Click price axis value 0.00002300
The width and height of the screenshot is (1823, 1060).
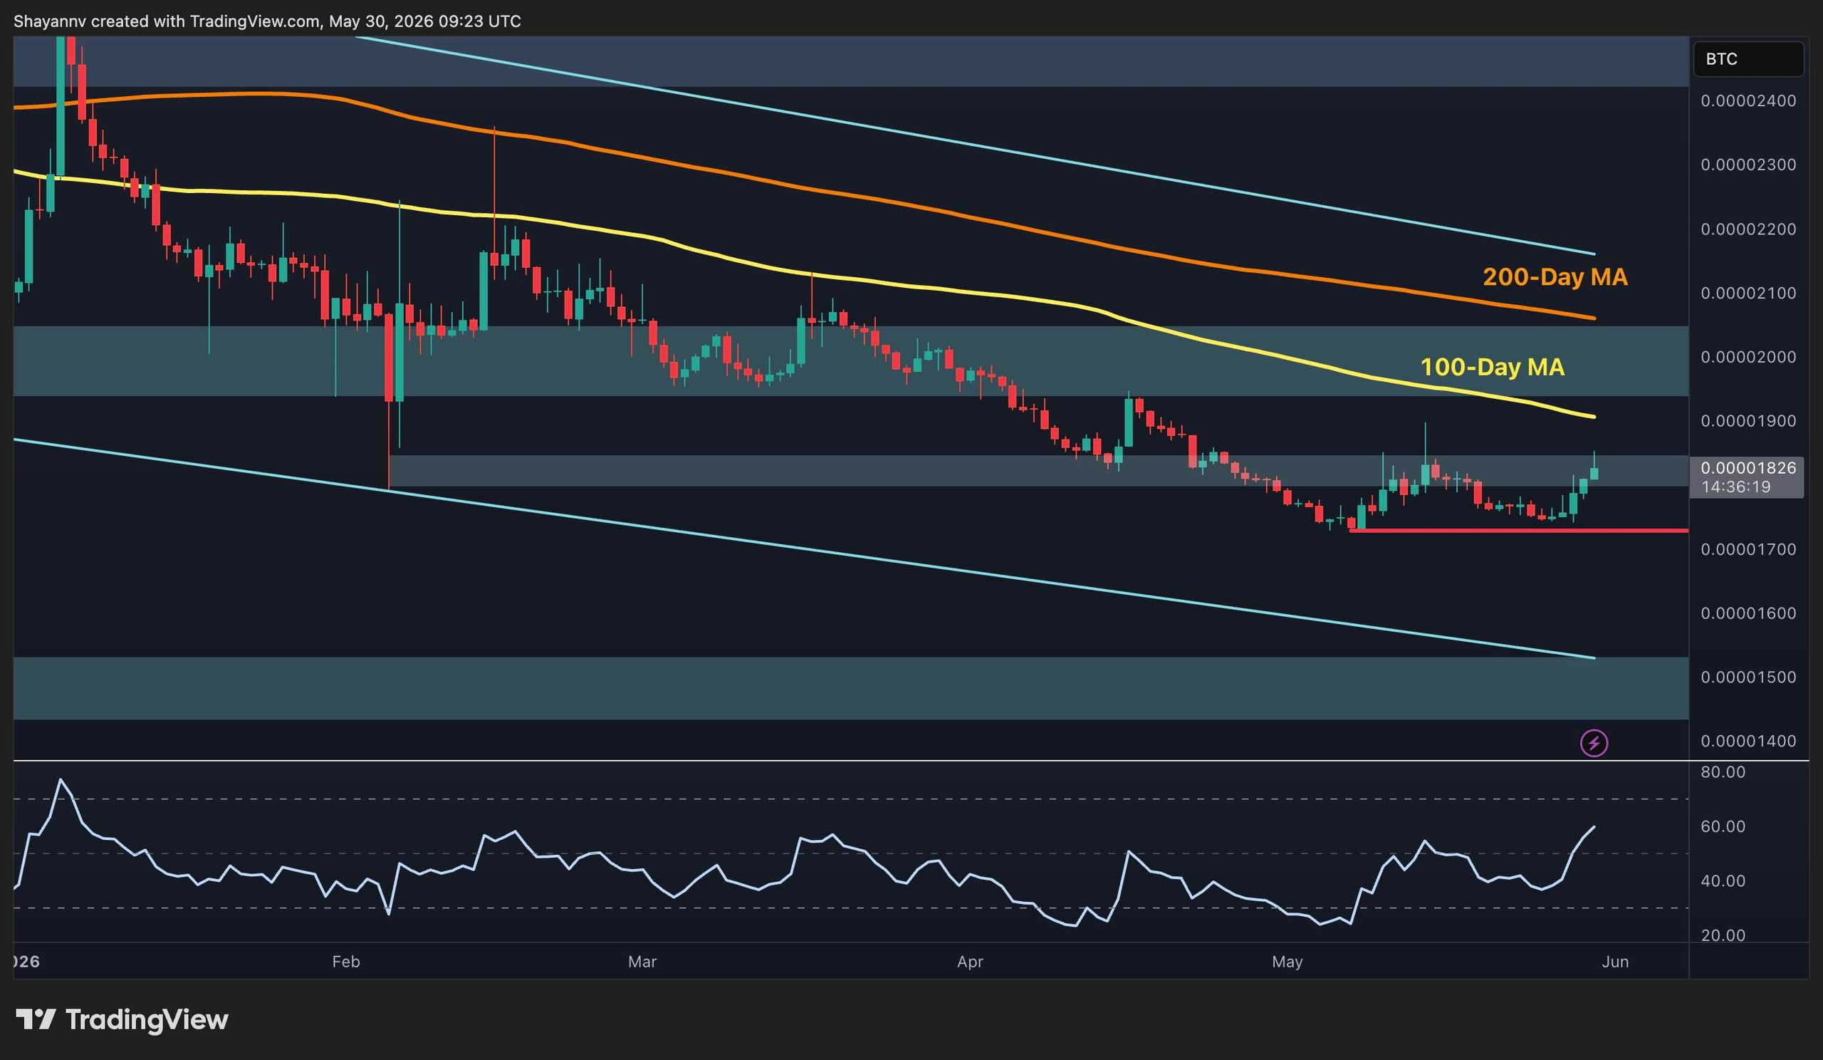click(x=1748, y=165)
